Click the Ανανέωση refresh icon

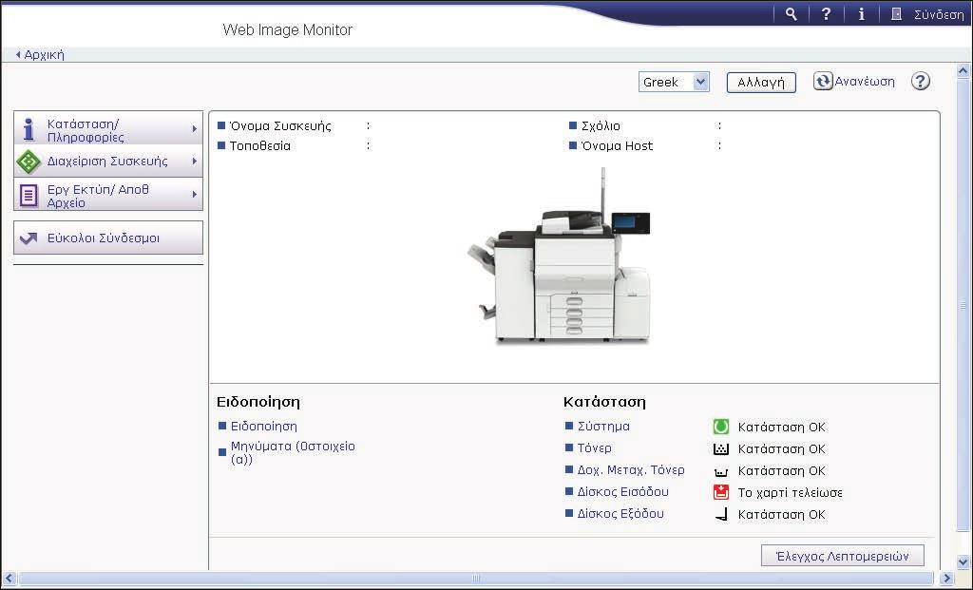click(x=823, y=82)
